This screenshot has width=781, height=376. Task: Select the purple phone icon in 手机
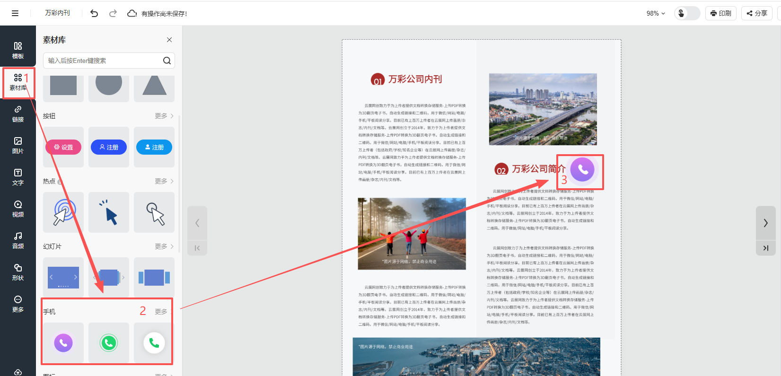click(63, 343)
